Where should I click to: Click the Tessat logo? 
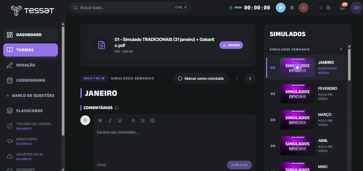pos(33,11)
